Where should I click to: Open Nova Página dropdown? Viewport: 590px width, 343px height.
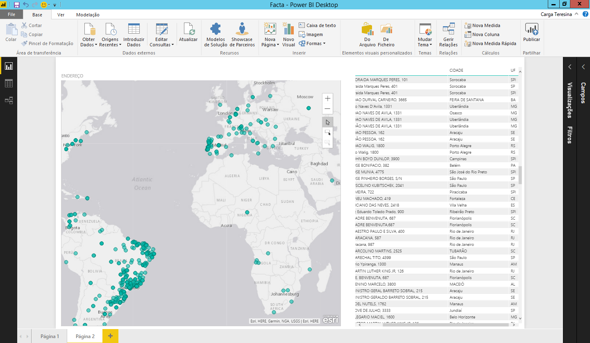[x=270, y=35]
